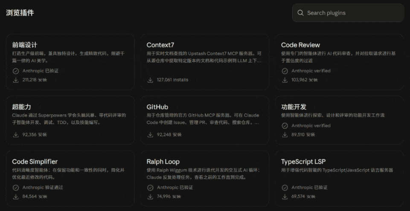Click the GitHub description mentioning GitHub MCP 服务器

click(x=203, y=119)
